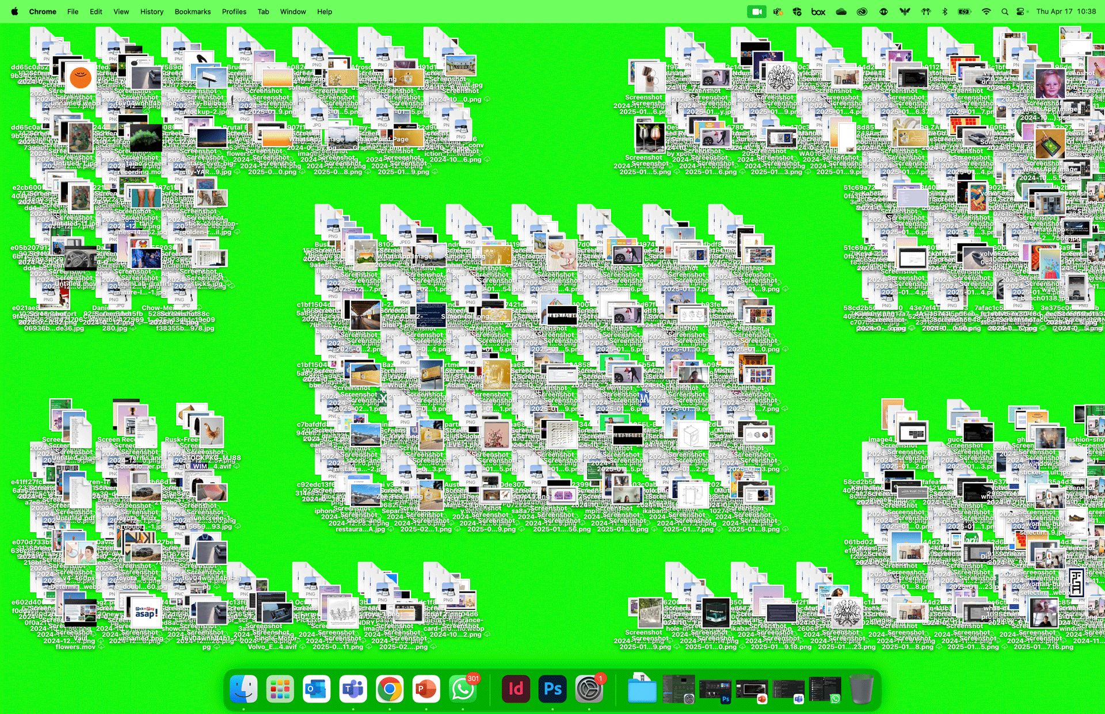Launch Adobe InDesign from the dock

pyautogui.click(x=516, y=689)
